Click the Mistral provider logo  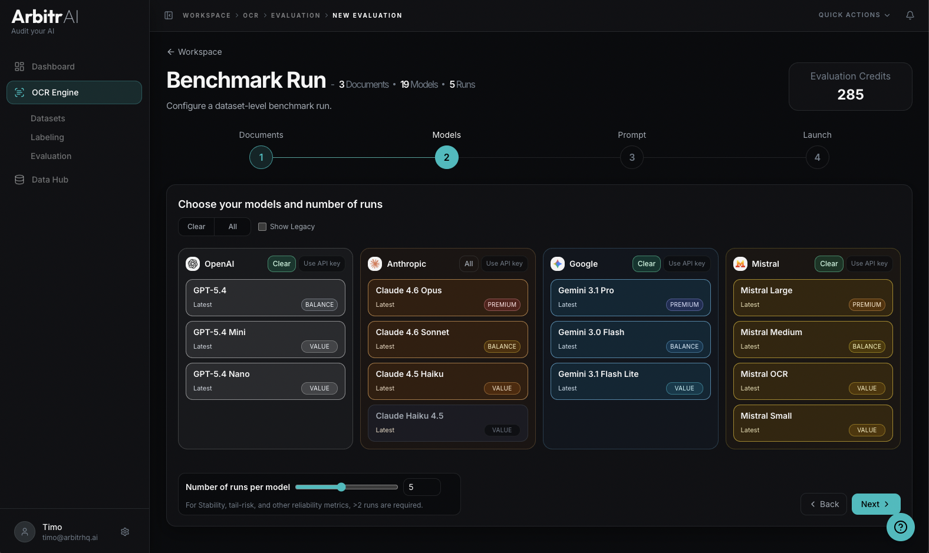(x=740, y=264)
